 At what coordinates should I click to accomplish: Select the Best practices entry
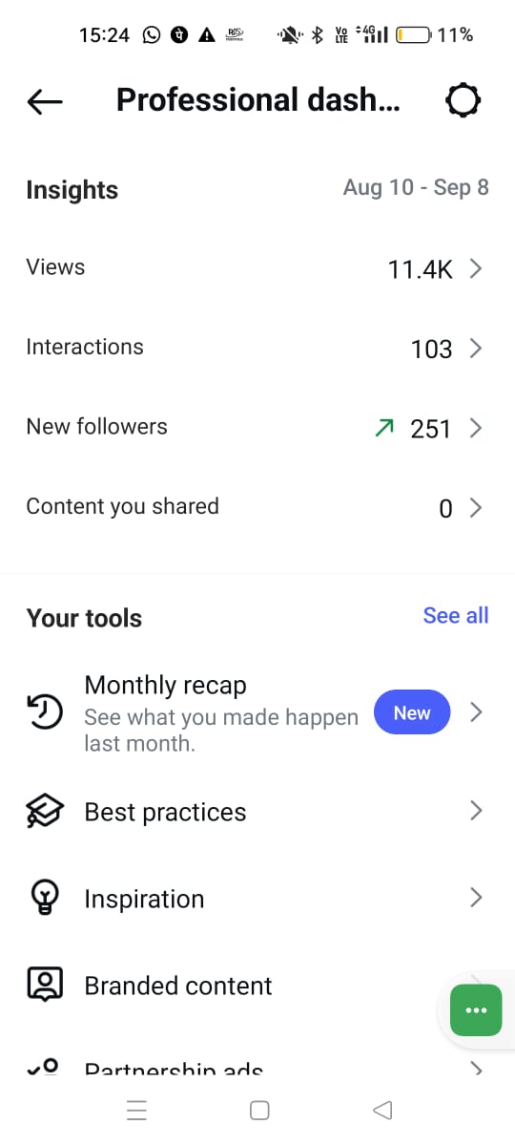(257, 812)
